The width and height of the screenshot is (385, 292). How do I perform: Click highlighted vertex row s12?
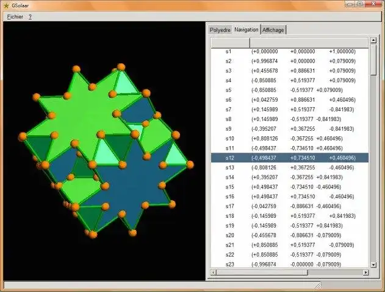pos(290,158)
